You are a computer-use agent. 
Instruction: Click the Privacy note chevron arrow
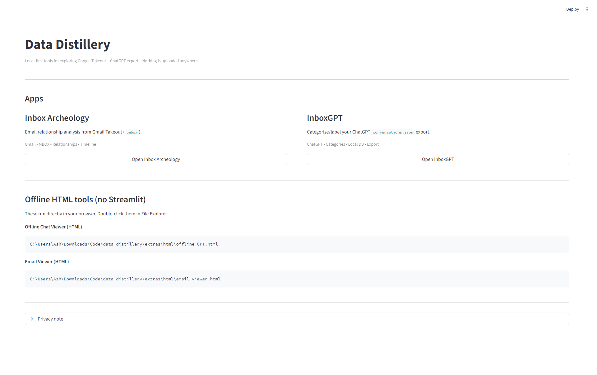click(32, 319)
